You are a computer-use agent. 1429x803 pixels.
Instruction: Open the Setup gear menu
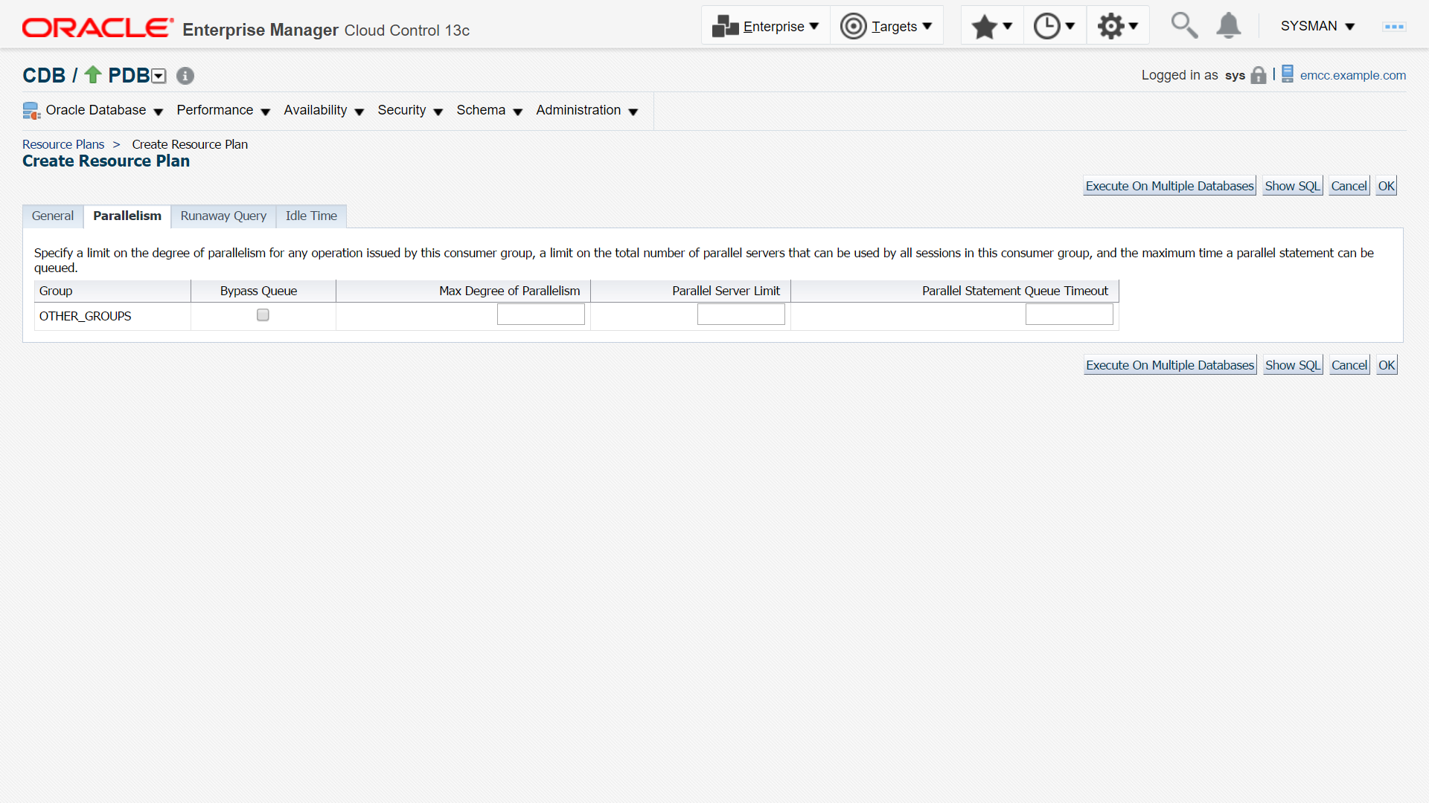tap(1117, 27)
